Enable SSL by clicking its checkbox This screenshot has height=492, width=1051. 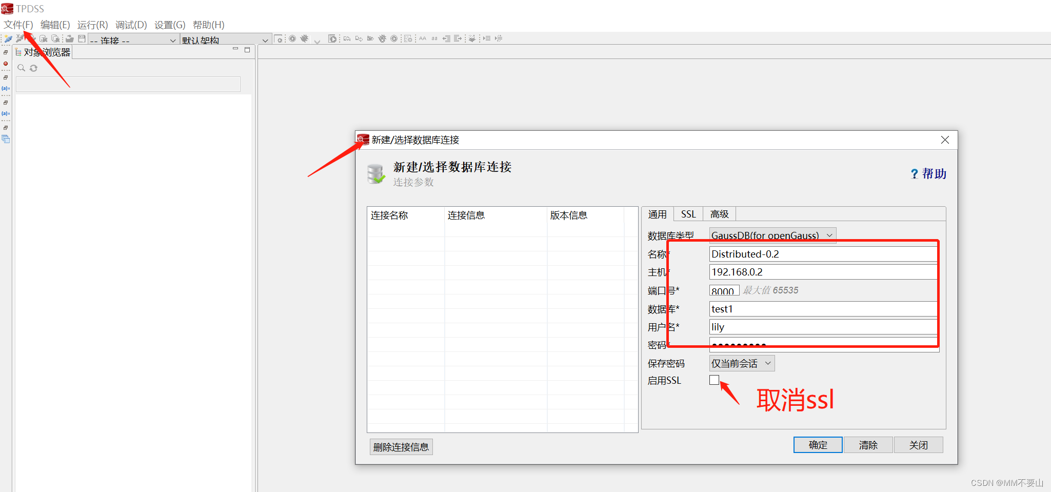point(714,380)
